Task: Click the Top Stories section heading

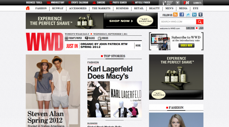Action: coord(114,56)
